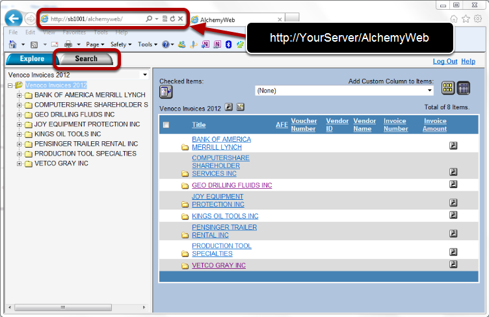
Task: Click the profile icon in VETCO GRAY row
Action: [x=453, y=264]
